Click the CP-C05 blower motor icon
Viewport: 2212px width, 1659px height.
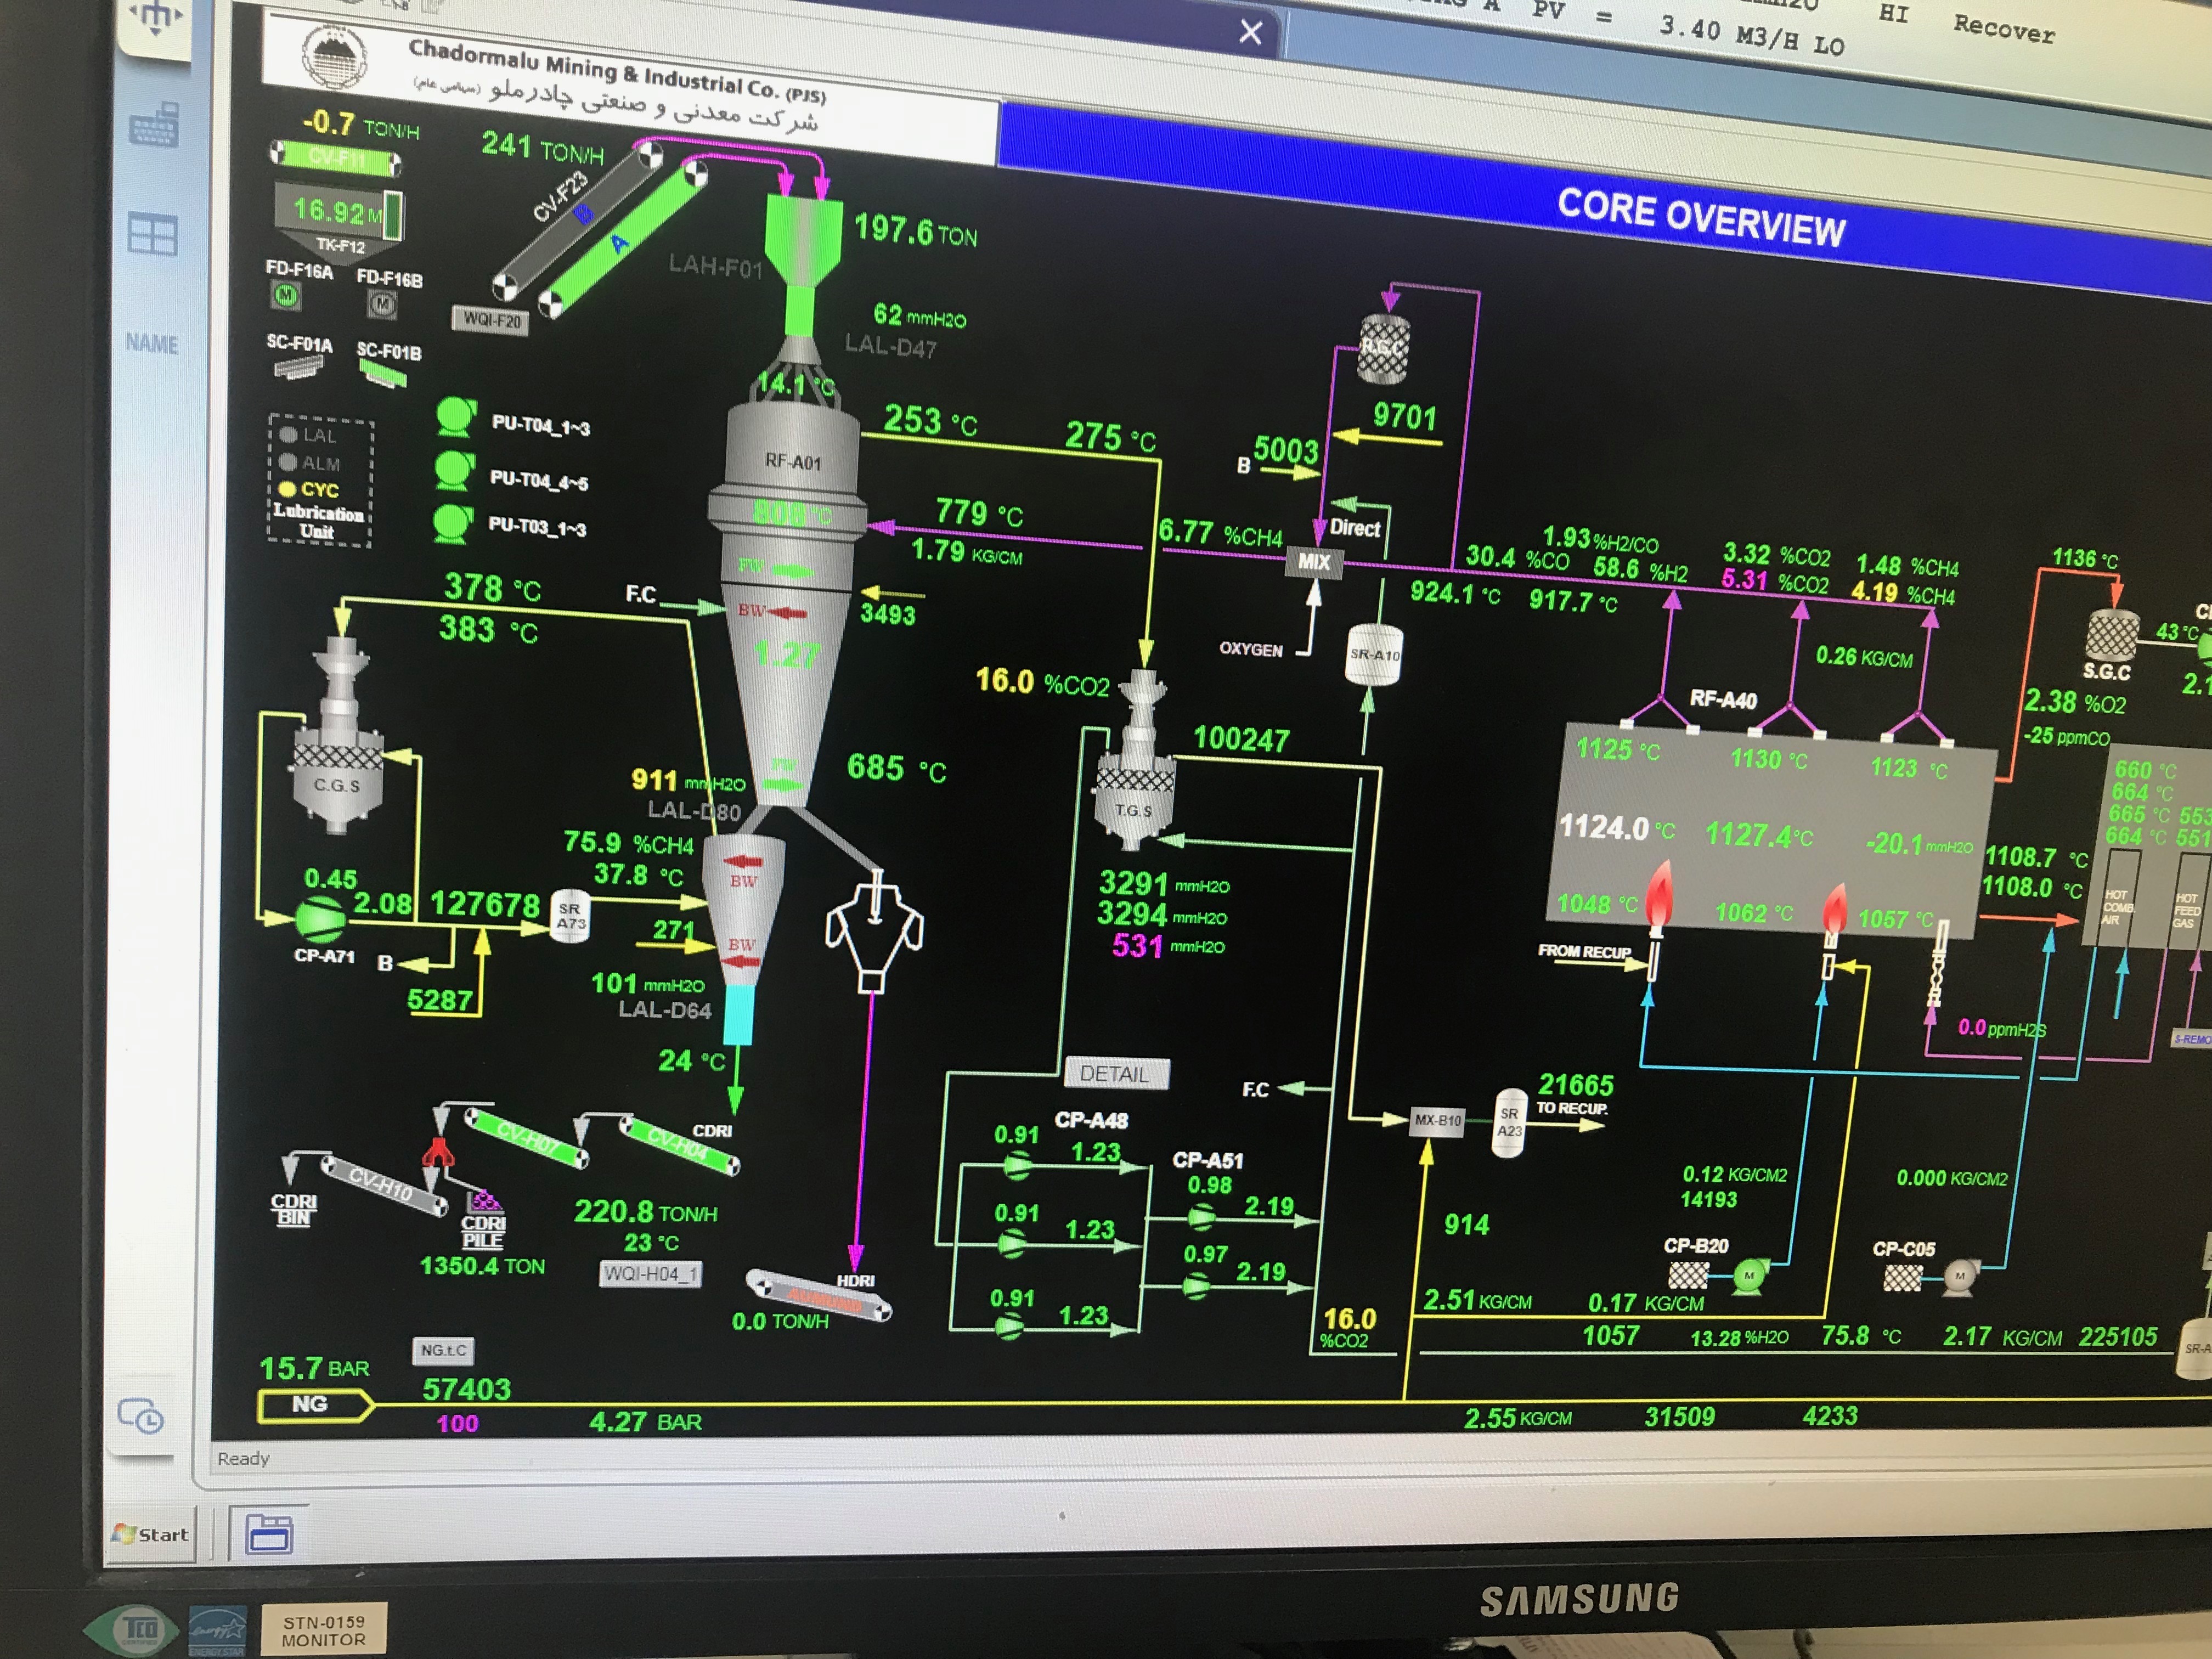point(1960,1277)
